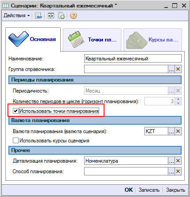190x197 pixels.
Task: Open the Действия dropdown menu
Action: [x=16, y=15]
